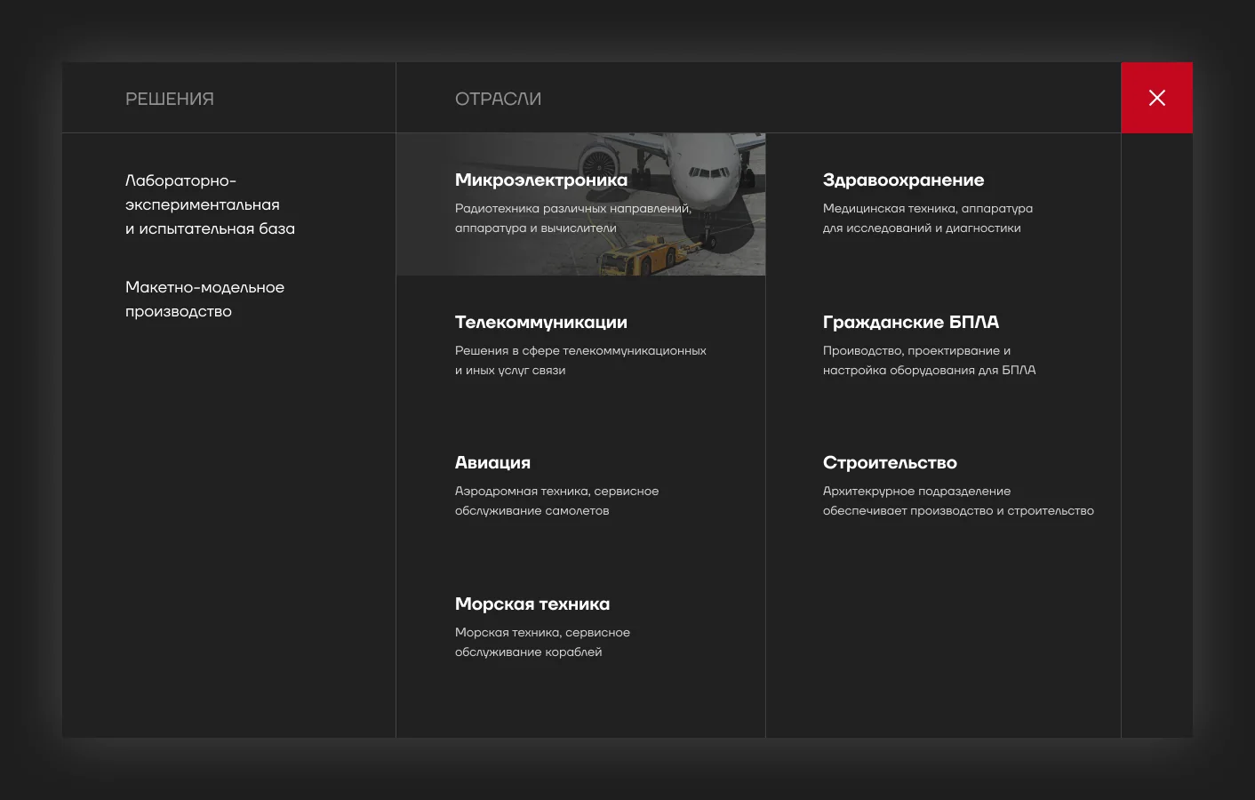1255x800 pixels.
Task: Open the ОТРАСЛИ section header
Action: click(x=498, y=99)
